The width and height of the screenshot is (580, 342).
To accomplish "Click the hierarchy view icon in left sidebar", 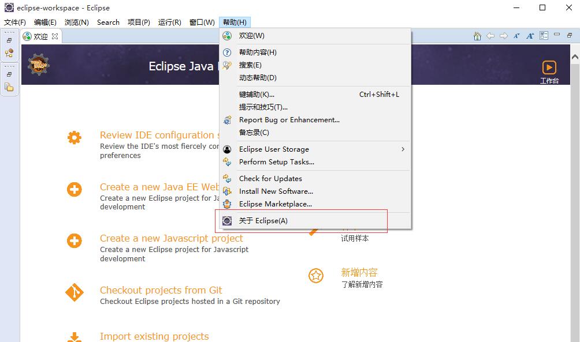I will point(9,53).
